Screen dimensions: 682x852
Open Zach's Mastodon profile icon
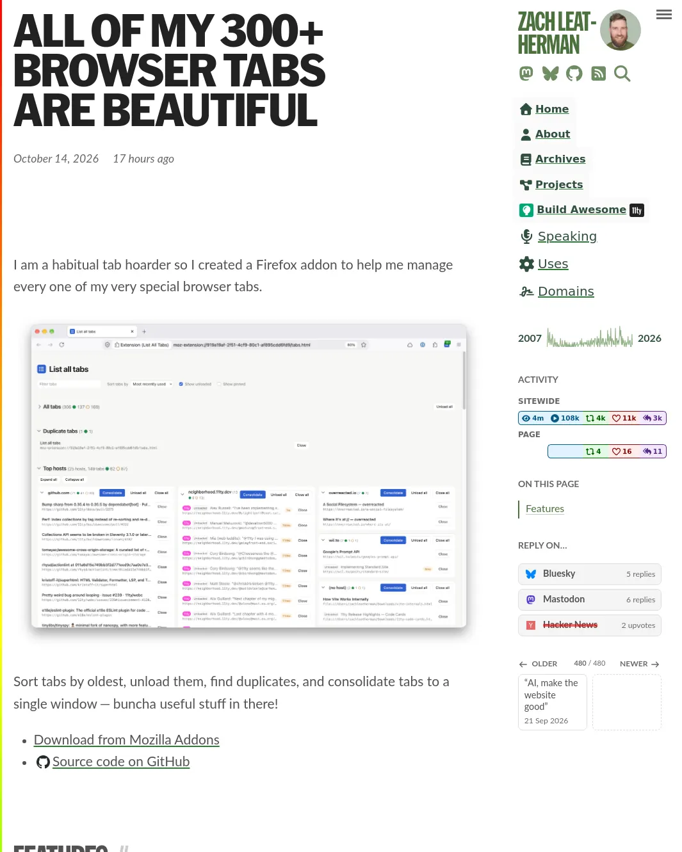(x=526, y=74)
